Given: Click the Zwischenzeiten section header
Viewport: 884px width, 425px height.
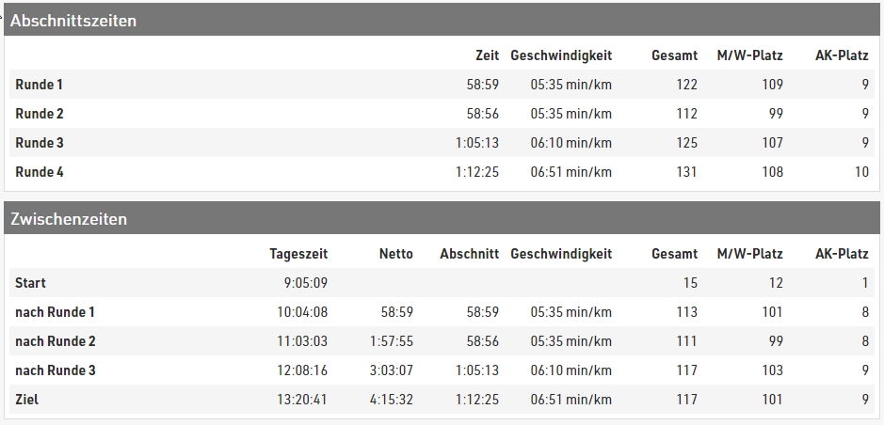Looking at the screenshot, I should pos(442,218).
